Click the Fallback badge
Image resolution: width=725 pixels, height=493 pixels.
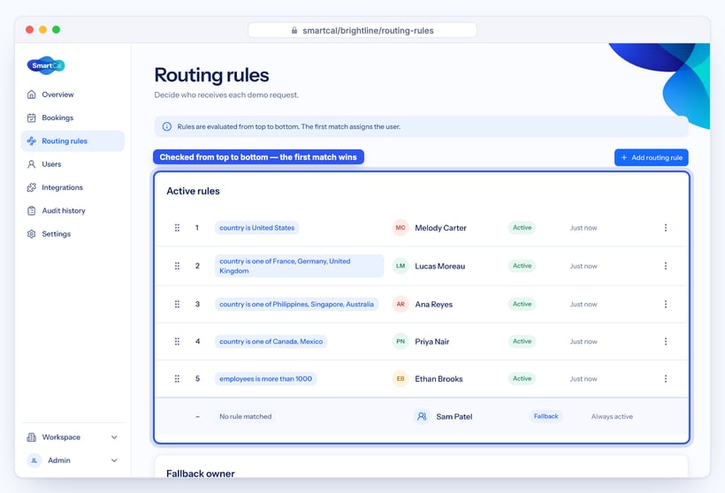[x=546, y=416]
